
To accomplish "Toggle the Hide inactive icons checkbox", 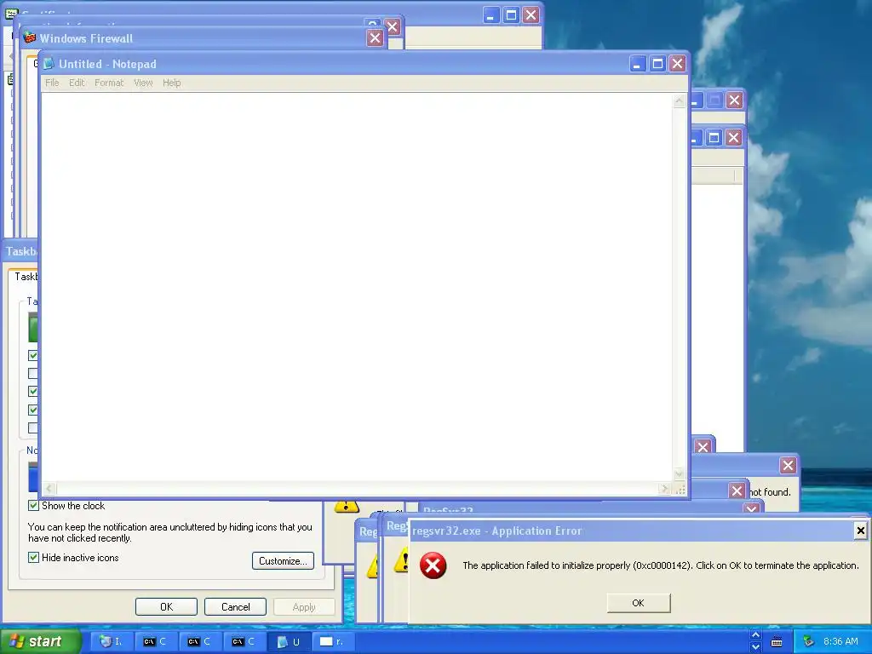I will coord(33,557).
